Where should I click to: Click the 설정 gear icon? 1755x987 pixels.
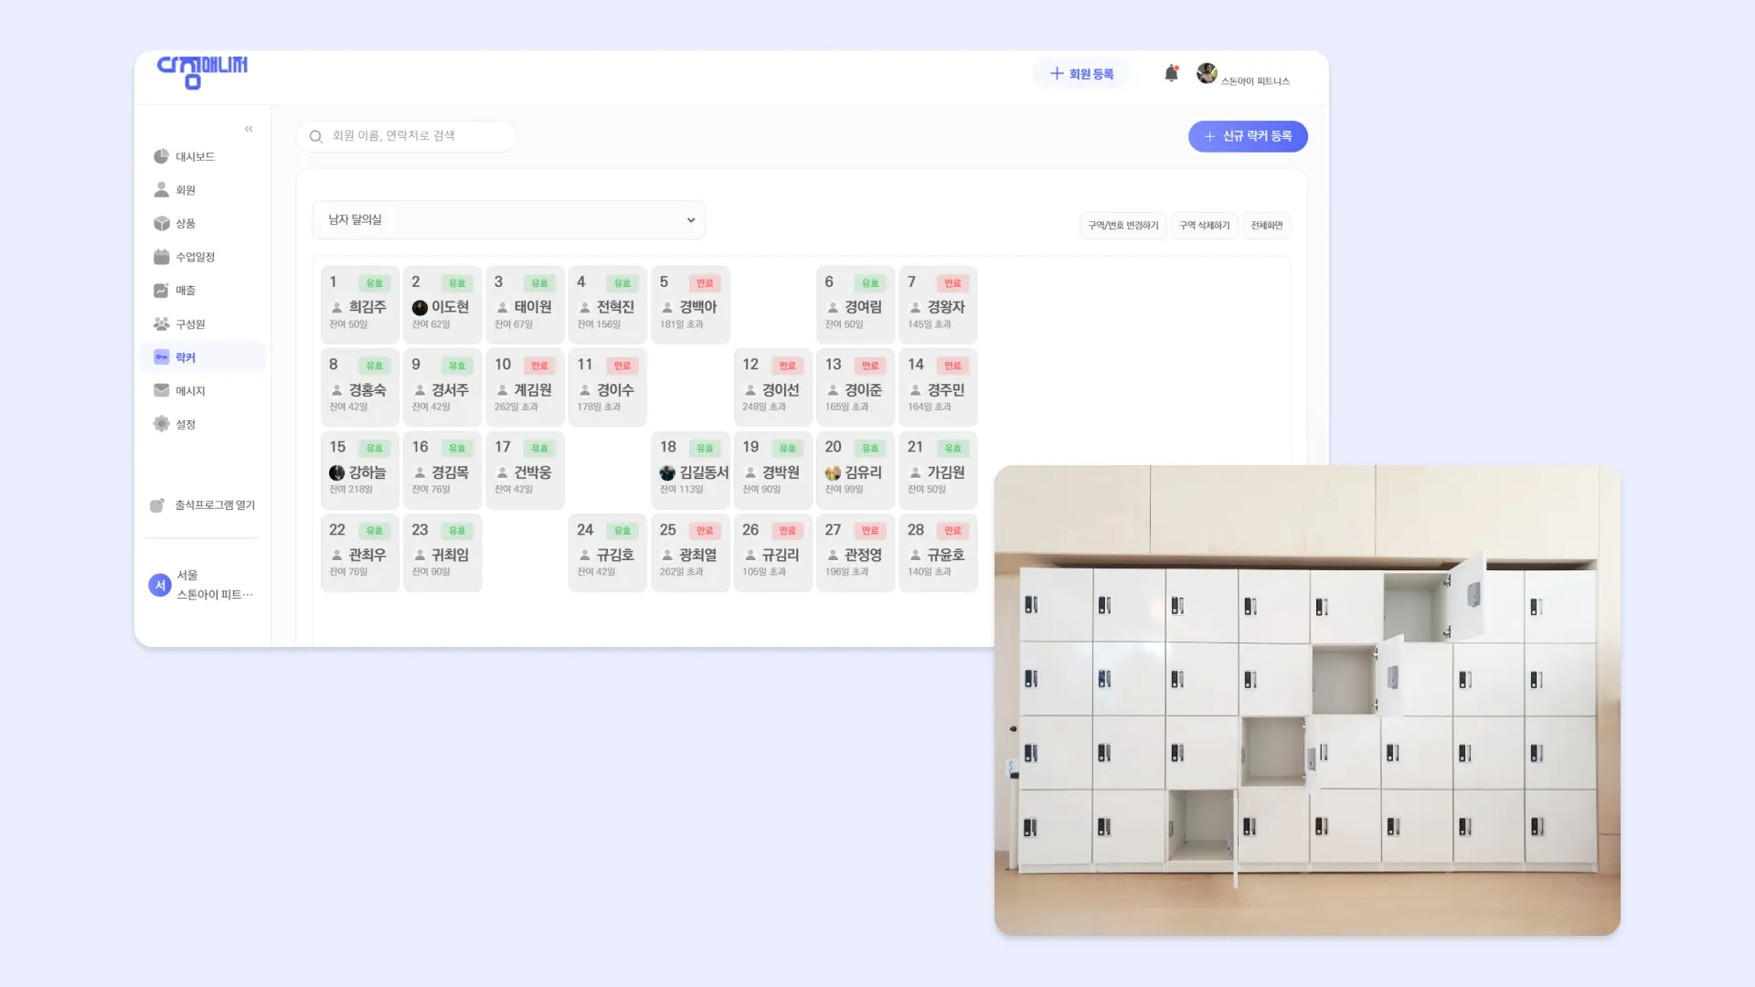click(x=162, y=424)
